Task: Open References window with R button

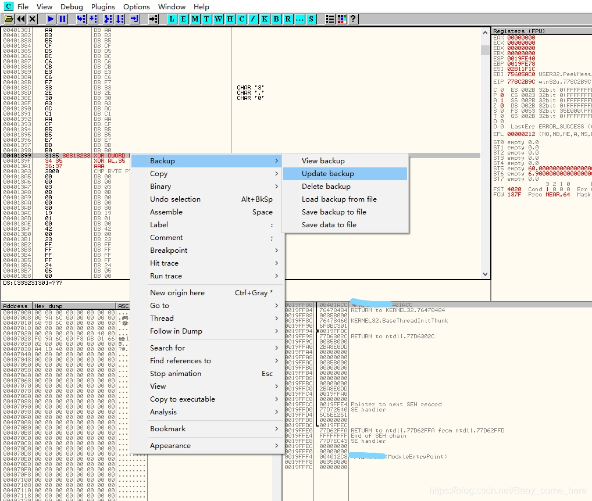Action: point(288,19)
